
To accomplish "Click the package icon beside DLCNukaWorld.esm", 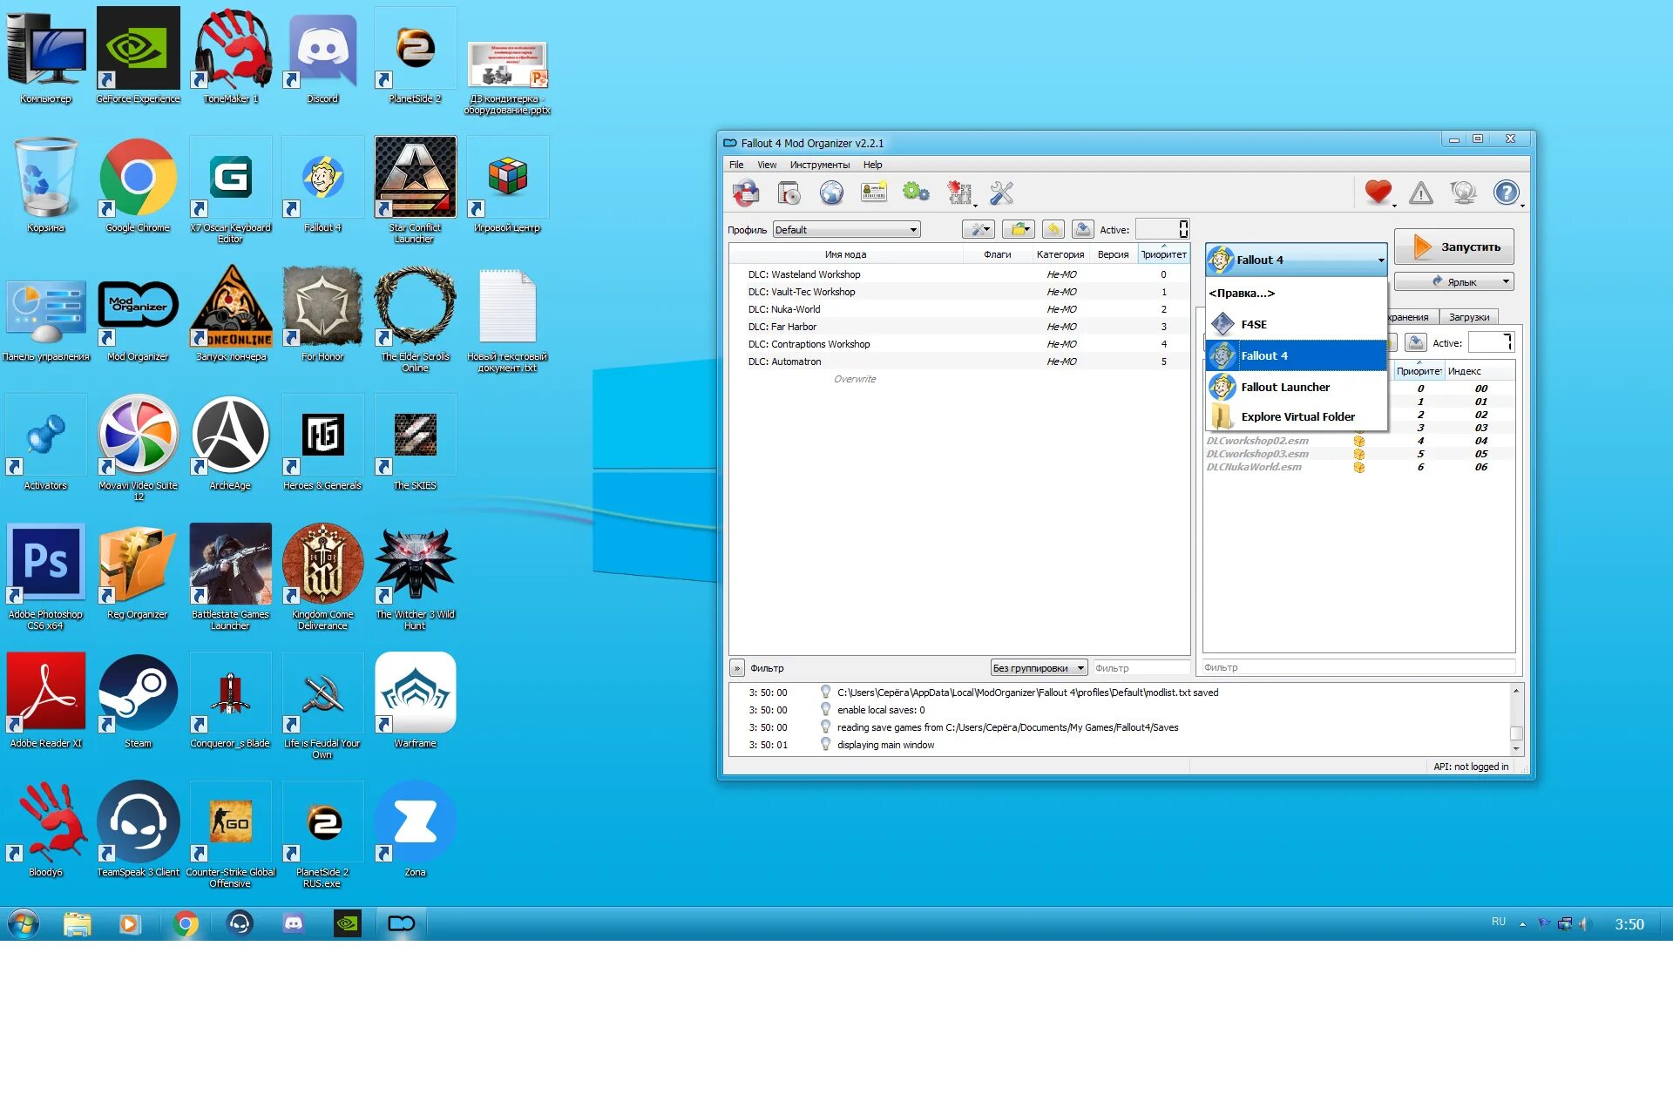I will (x=1358, y=467).
